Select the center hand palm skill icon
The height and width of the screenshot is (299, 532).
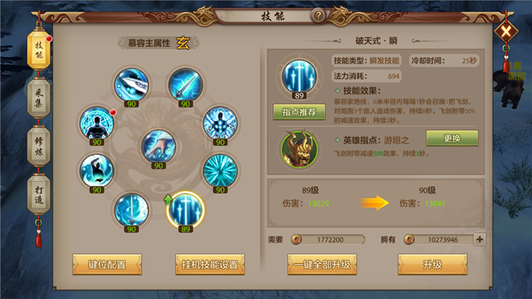click(158, 146)
